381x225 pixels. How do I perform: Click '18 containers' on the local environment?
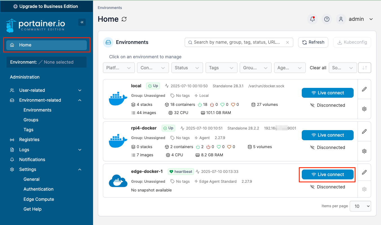click(x=180, y=104)
